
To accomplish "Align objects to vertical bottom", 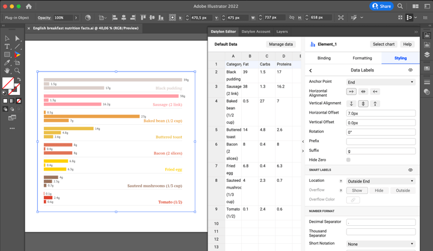I will click(x=161, y=17).
